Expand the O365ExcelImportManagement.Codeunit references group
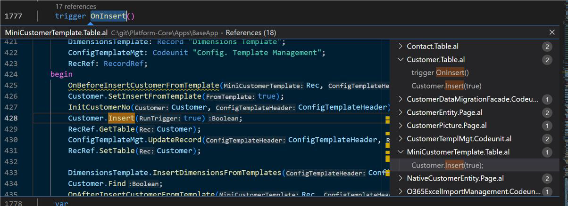Image resolution: width=568 pixels, height=206 pixels. pos(401,191)
